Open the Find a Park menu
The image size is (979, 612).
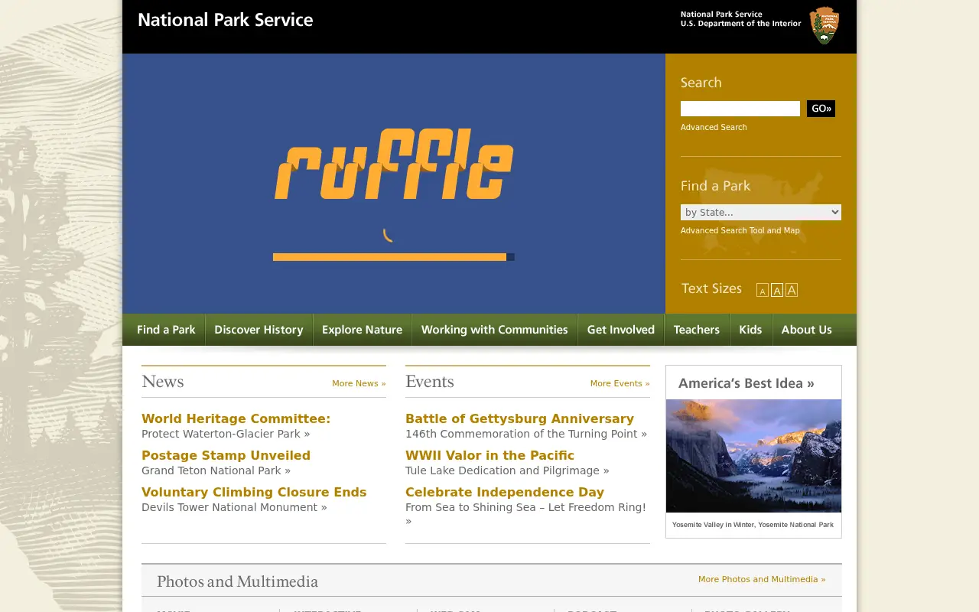click(x=166, y=330)
